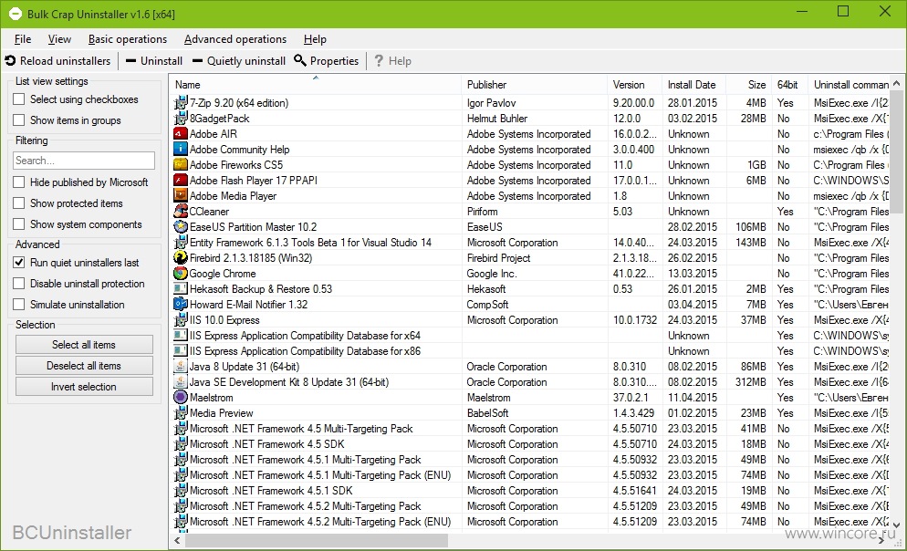Click the scroll left arrow
The width and height of the screenshot is (907, 551).
[x=177, y=541]
